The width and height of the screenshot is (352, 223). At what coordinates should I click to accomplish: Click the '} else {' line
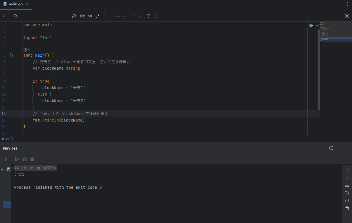point(42,94)
